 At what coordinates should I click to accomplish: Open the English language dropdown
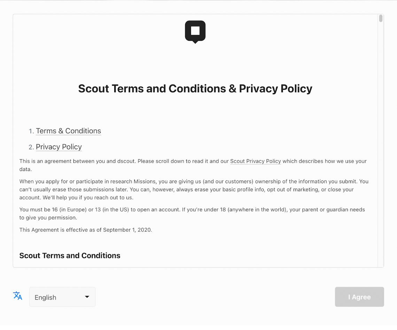[x=62, y=297]
